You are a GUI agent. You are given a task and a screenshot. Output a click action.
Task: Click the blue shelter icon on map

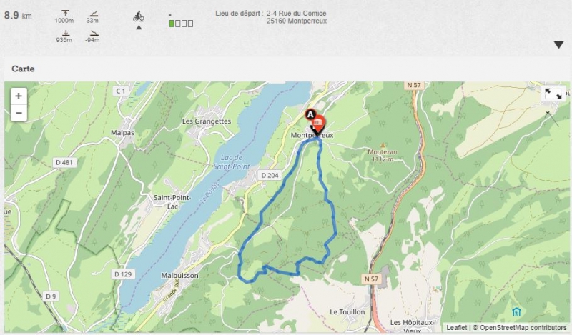click(x=516, y=312)
